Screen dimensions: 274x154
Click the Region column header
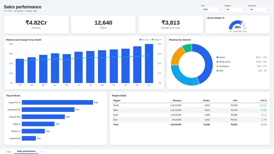tap(117, 101)
